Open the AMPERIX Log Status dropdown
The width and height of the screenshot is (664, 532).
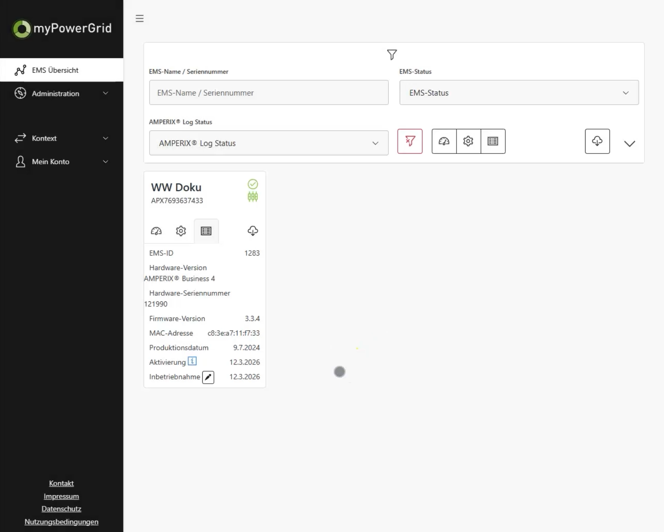(269, 143)
